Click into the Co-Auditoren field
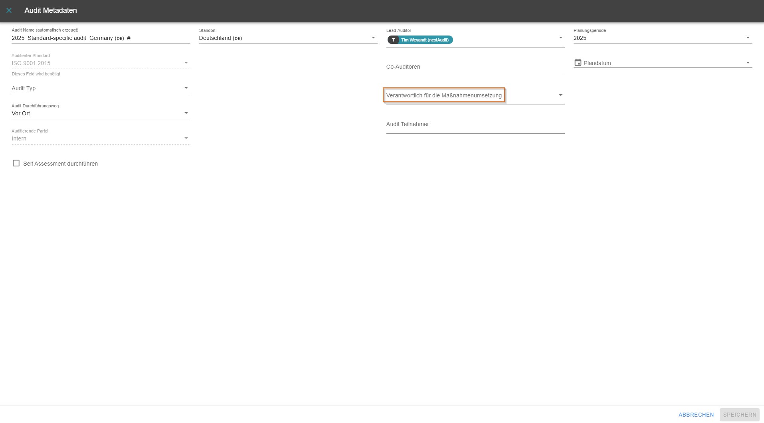764x423 pixels. 475,67
